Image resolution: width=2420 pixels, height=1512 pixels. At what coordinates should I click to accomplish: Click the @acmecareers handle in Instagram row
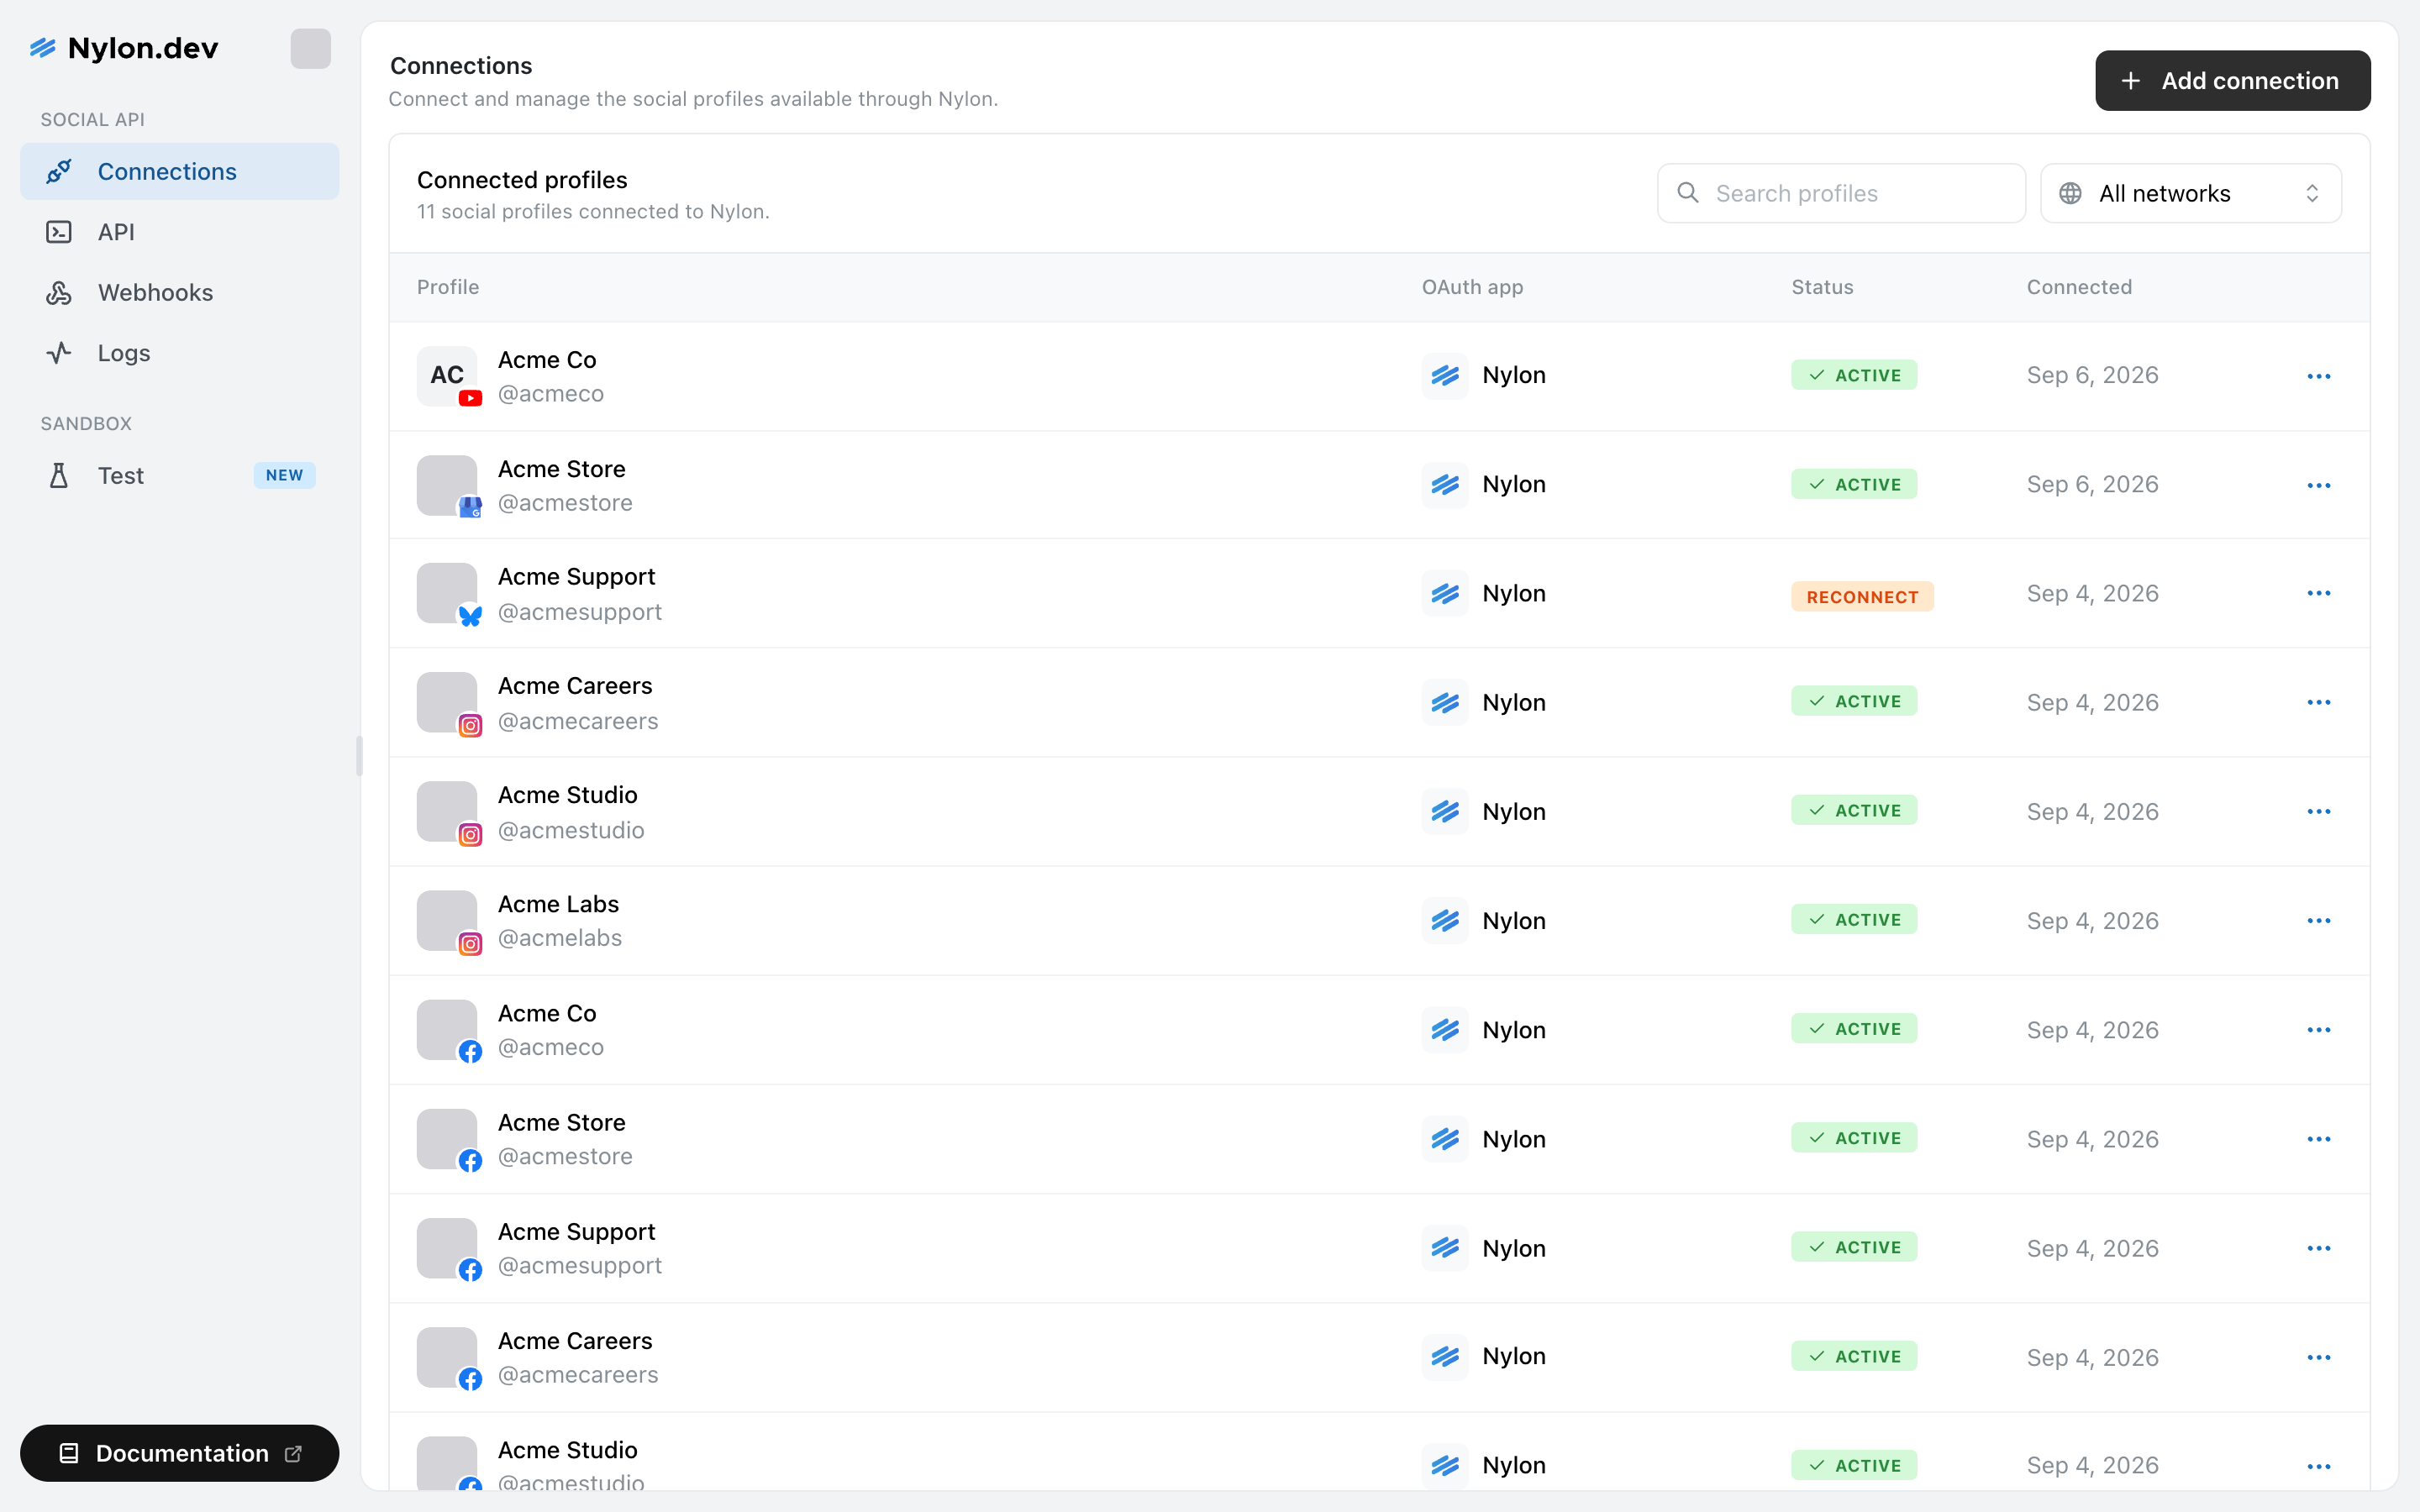(x=578, y=721)
